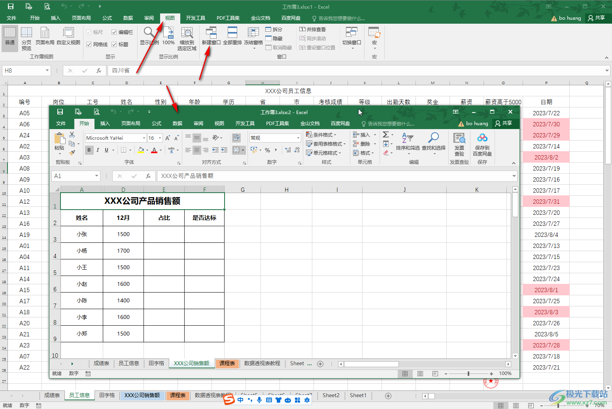The image size is (612, 409).
Task: Click Split button in window group
Action: click(x=274, y=29)
